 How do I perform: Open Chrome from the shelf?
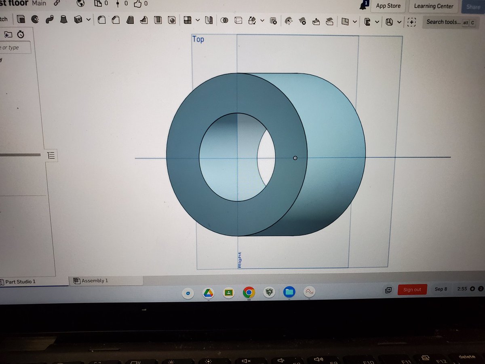(249, 292)
